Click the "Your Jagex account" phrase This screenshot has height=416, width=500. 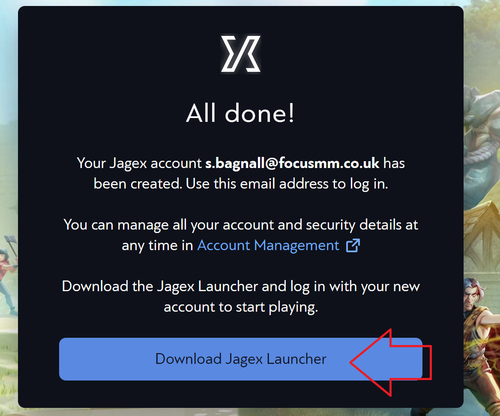(139, 164)
